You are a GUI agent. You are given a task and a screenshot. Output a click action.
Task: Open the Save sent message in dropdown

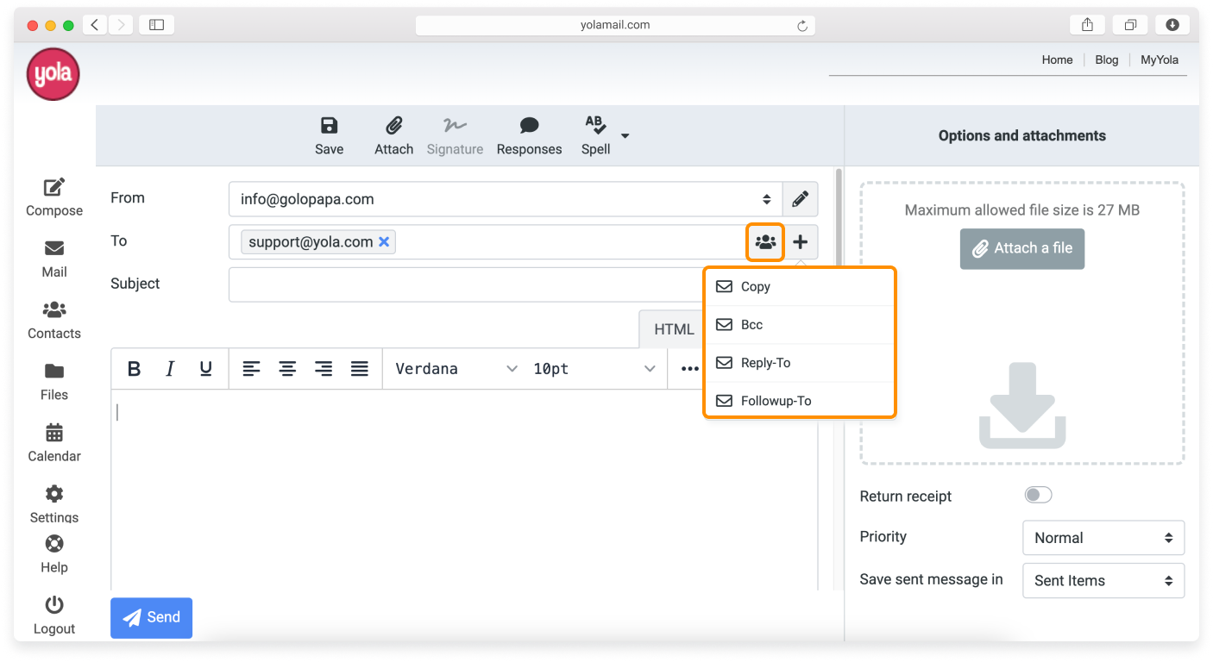pyautogui.click(x=1103, y=581)
